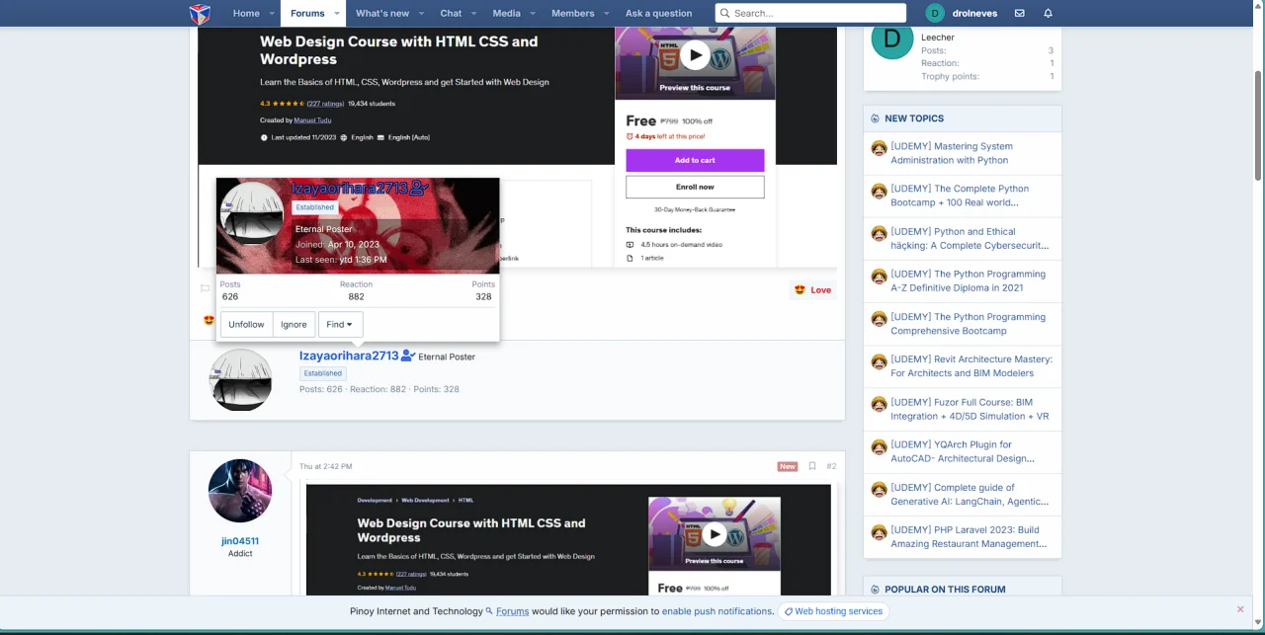Open the avatar beside Python Programming A-Z topic
The image size is (1265, 635).
point(879,277)
